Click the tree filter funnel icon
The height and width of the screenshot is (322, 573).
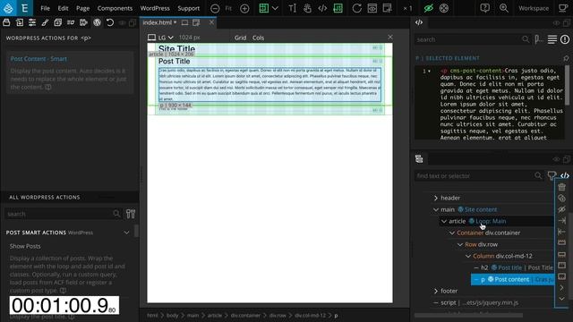pos(552,175)
